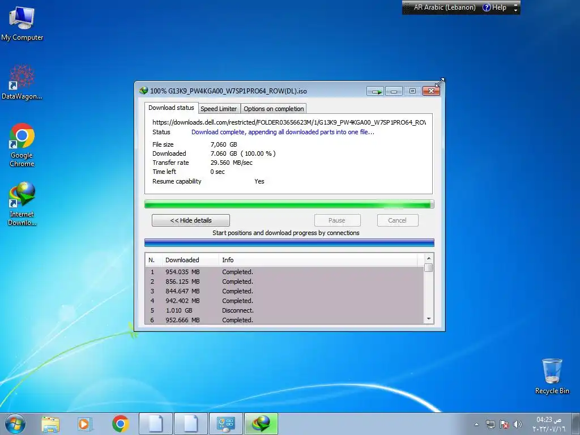The image size is (580, 435).
Task: Open Windows Explorer from taskbar
Action: pos(50,424)
